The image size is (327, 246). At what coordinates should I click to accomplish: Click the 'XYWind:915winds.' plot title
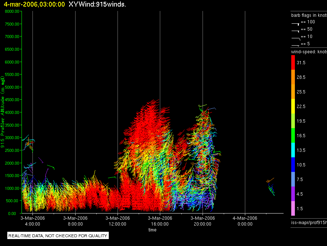(x=97, y=4)
